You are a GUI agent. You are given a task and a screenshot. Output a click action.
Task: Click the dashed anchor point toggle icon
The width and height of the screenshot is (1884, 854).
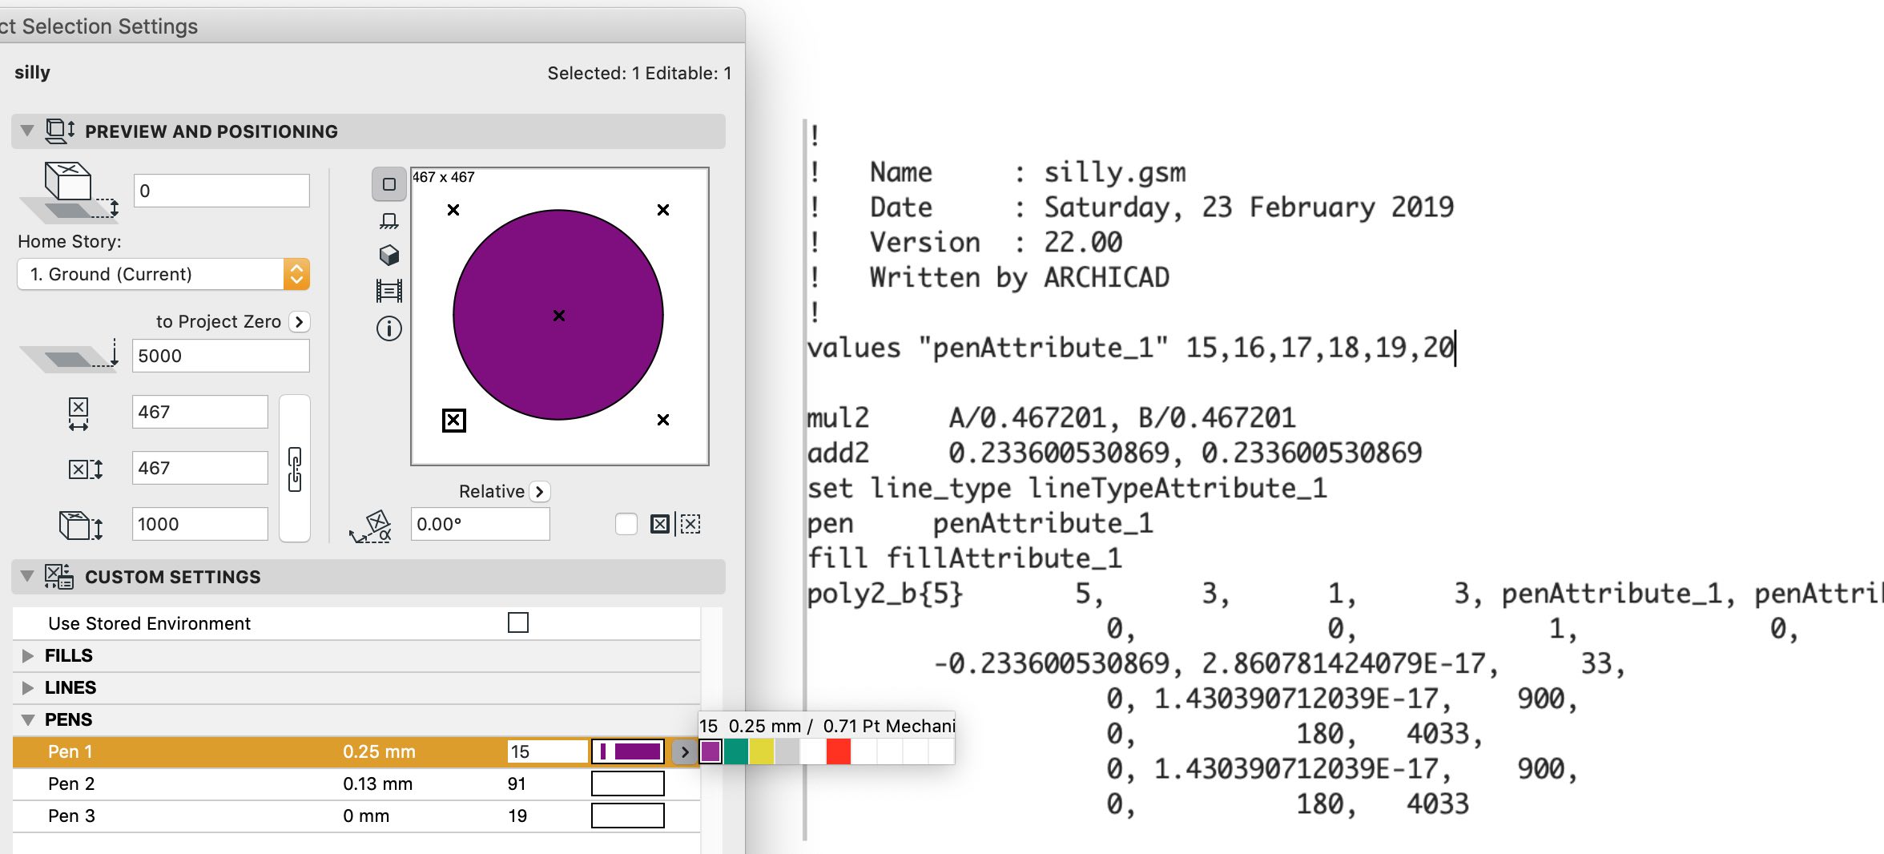[690, 524]
